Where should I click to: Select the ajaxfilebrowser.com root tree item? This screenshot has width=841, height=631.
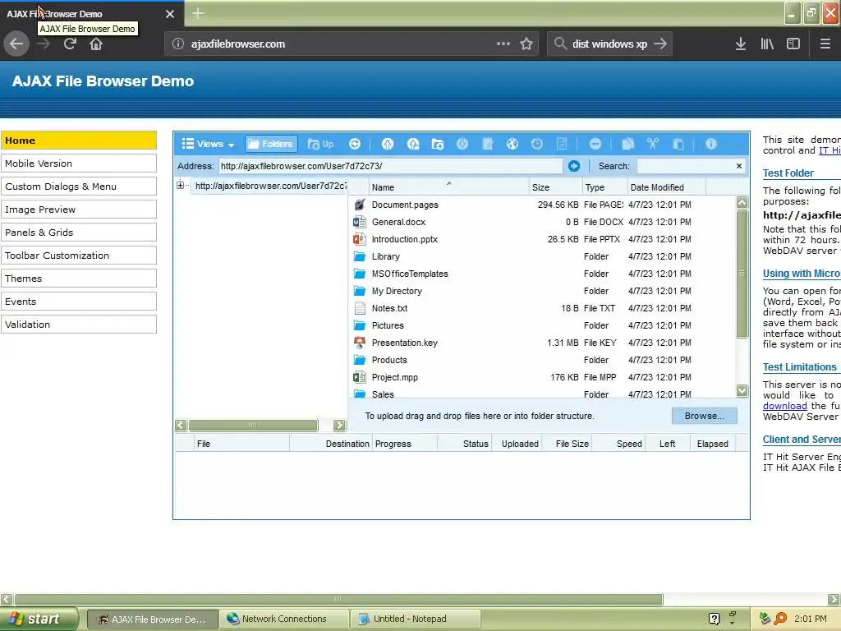click(270, 186)
